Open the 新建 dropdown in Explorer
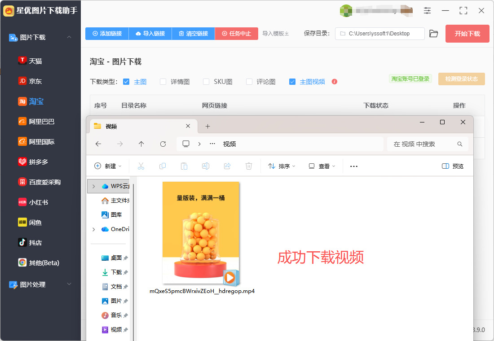 [108, 166]
